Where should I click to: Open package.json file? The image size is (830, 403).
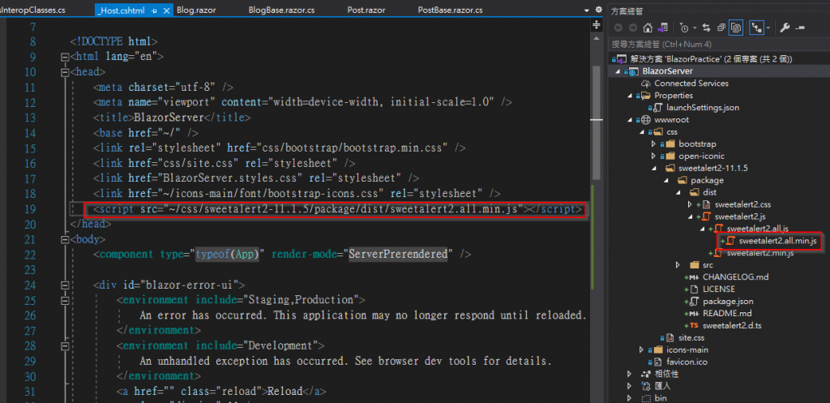point(728,302)
